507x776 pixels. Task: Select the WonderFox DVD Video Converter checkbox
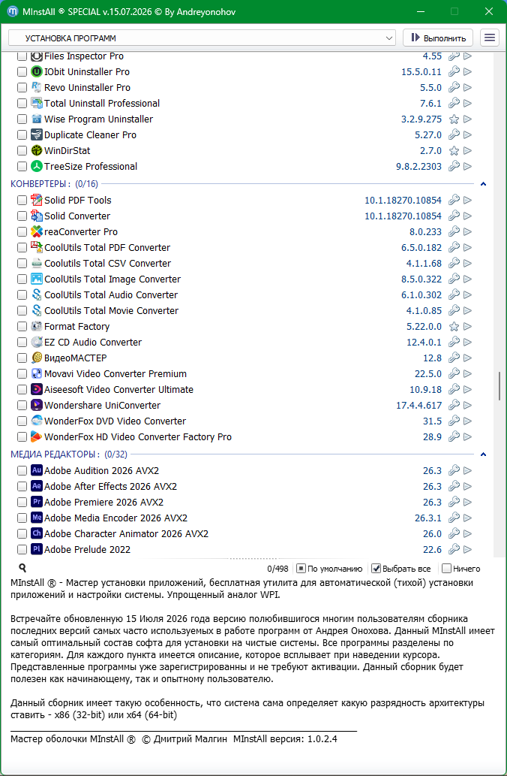point(22,421)
